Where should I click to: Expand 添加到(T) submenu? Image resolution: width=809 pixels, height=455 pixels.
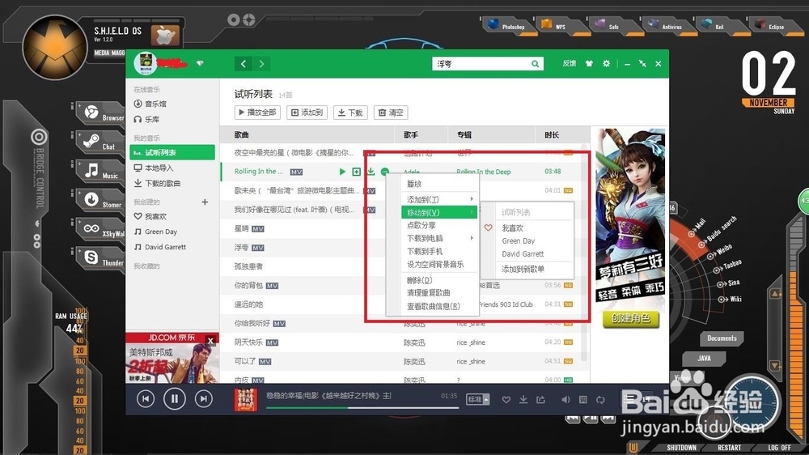click(x=439, y=199)
